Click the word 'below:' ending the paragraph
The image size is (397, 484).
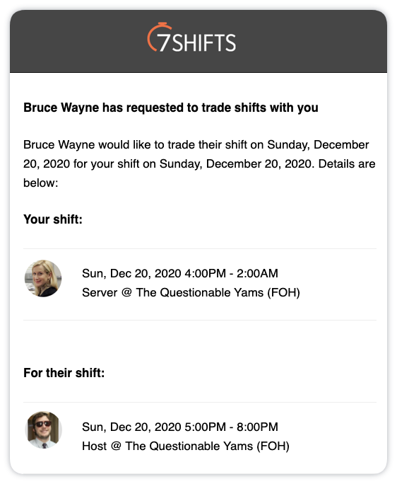click(41, 183)
